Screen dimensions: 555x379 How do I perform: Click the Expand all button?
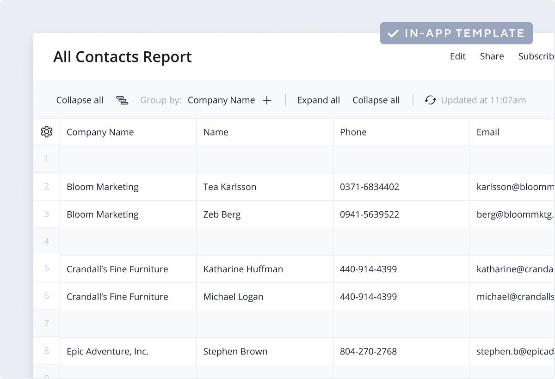click(x=319, y=100)
